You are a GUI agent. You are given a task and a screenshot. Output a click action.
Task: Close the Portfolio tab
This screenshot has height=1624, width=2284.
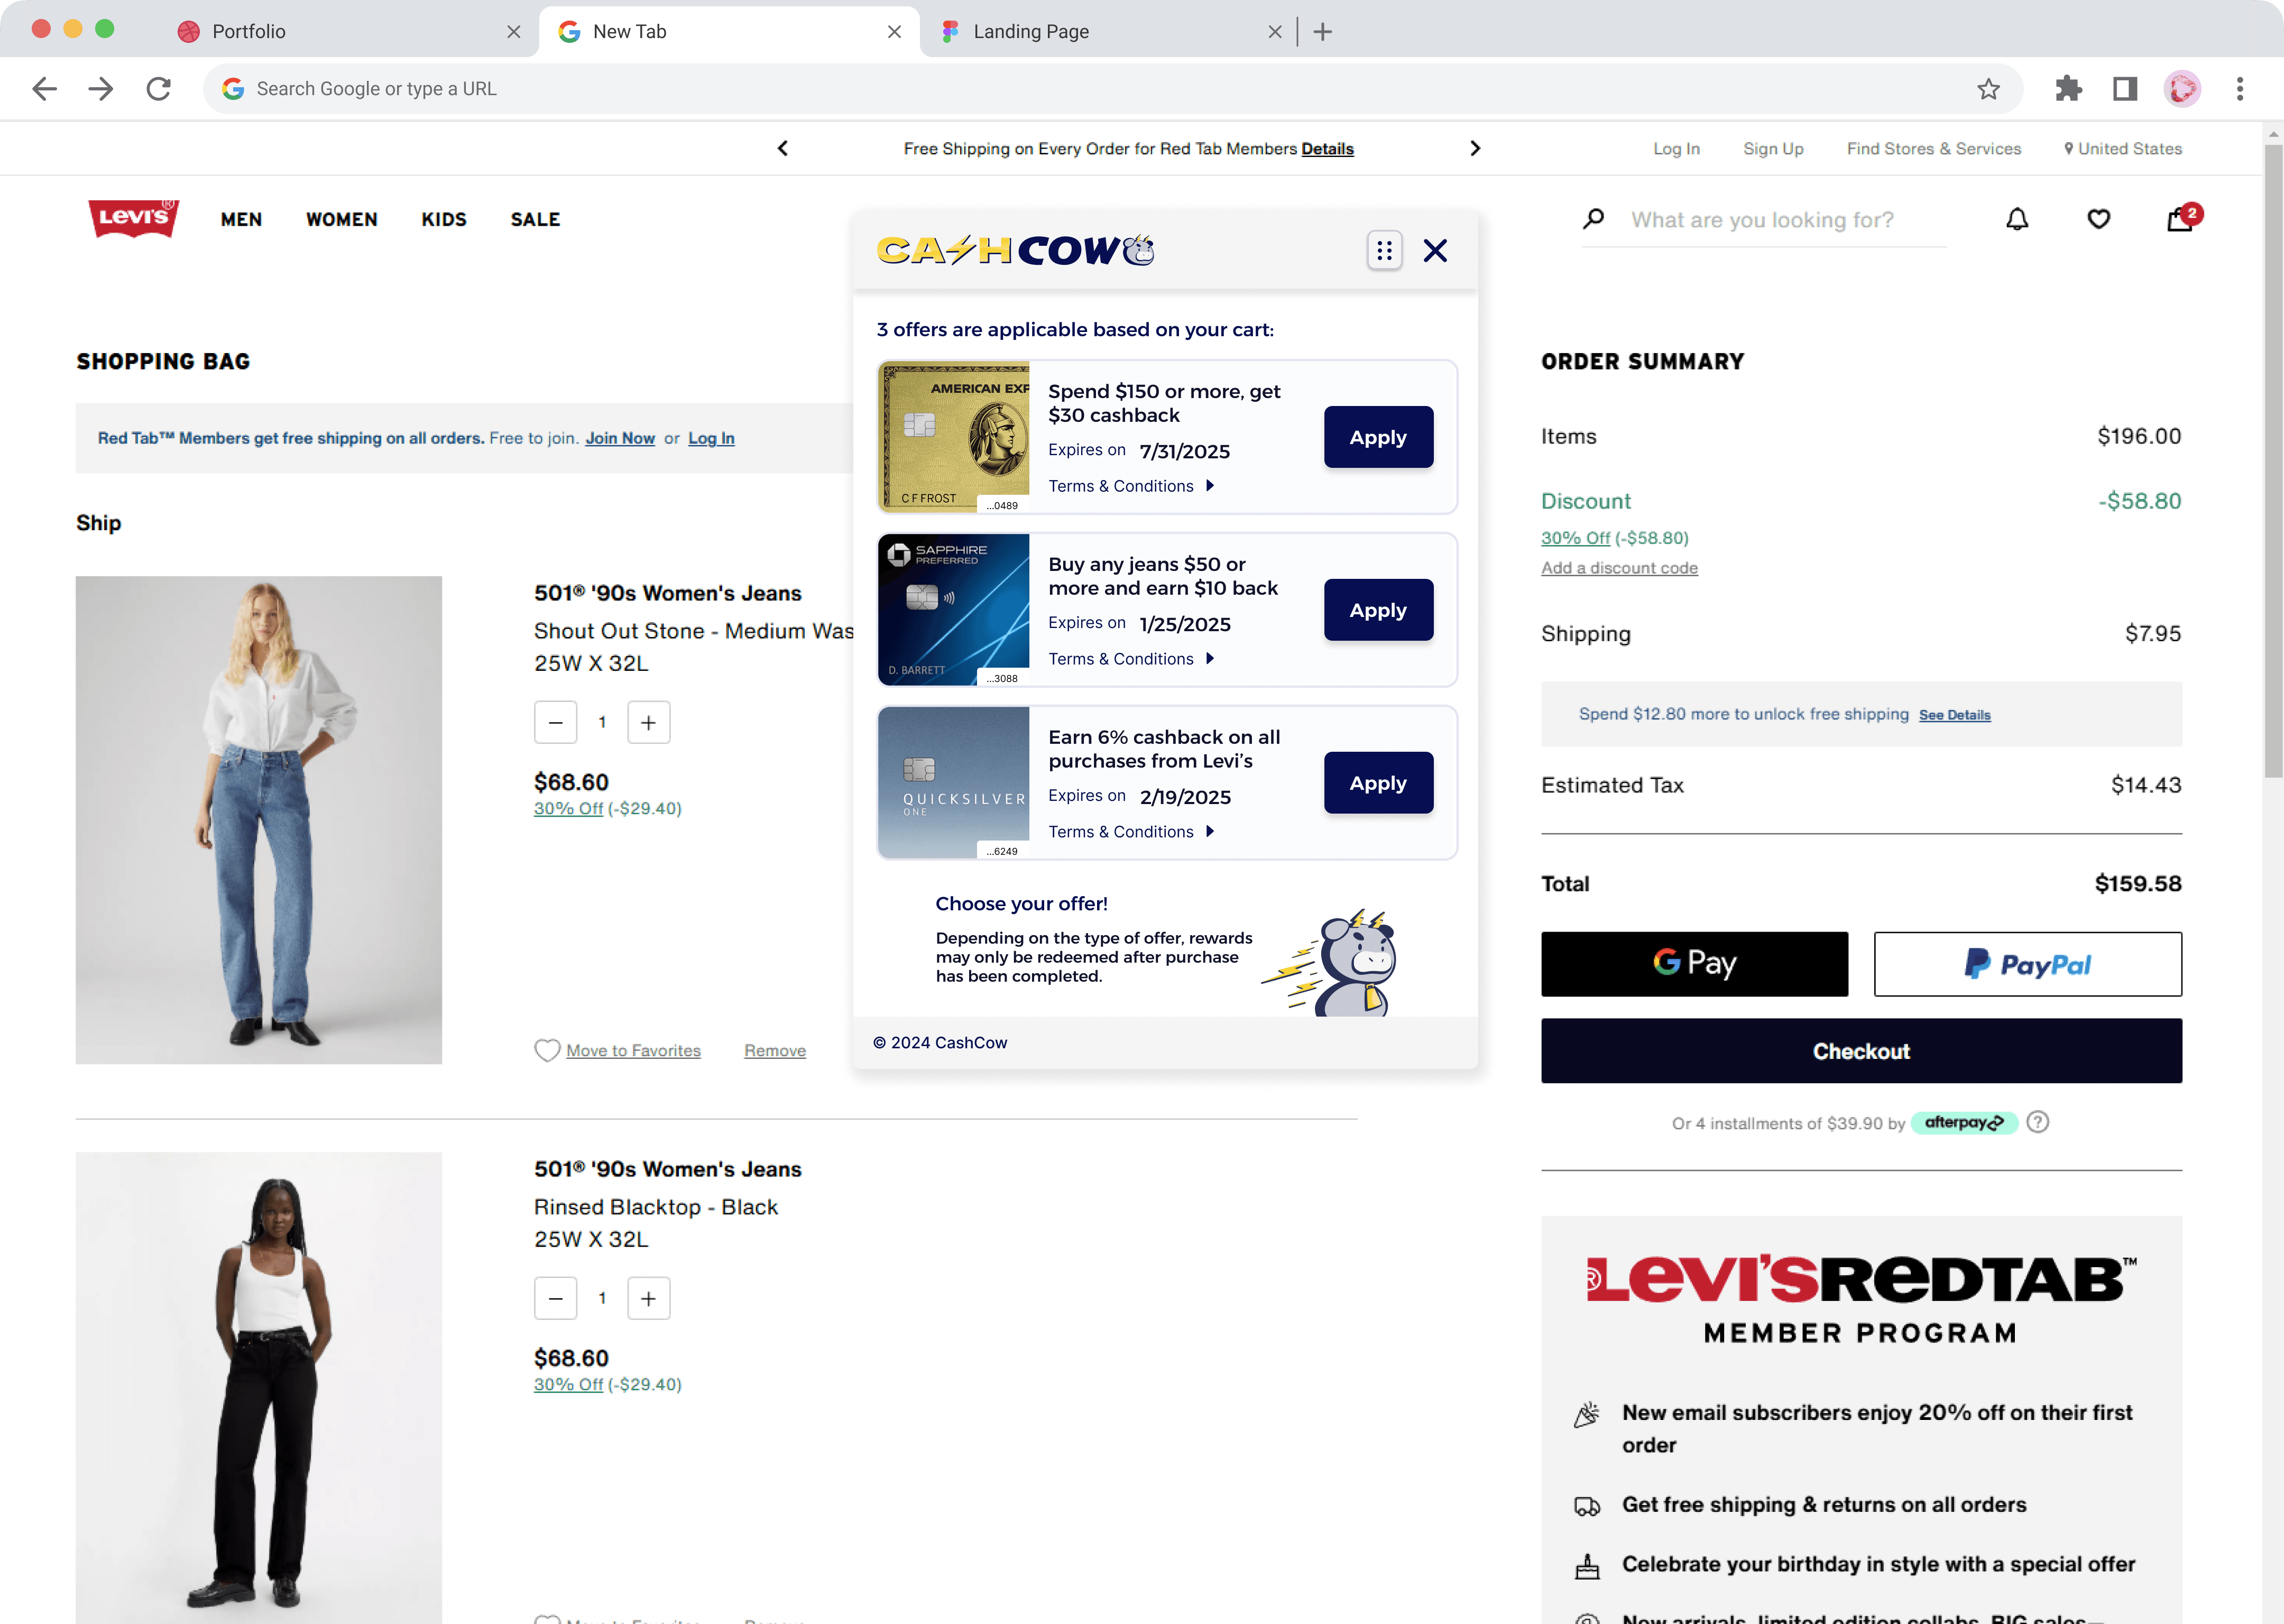click(x=514, y=32)
